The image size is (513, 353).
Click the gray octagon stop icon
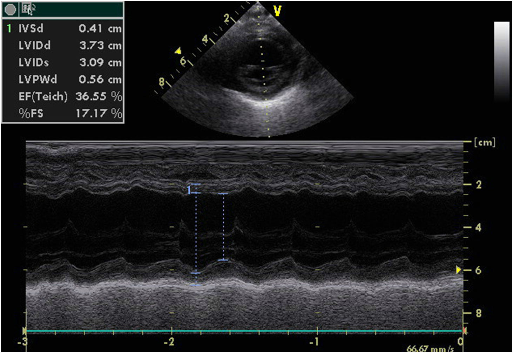click(x=10, y=9)
